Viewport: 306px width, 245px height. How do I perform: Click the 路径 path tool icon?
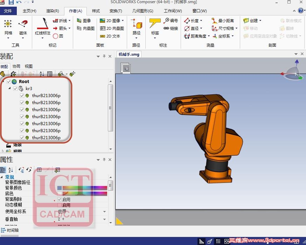click(x=137, y=24)
